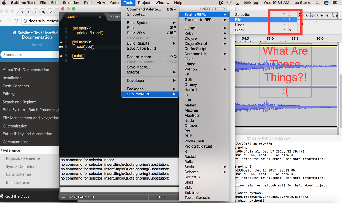Click Record Macro in Tools menu
This screenshot has height=203, width=342.
tap(150, 57)
